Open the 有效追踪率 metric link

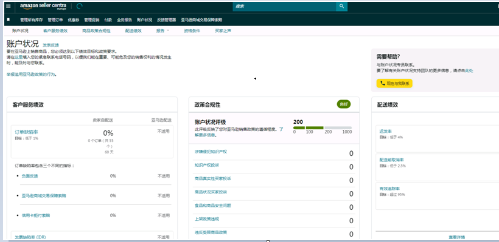click(x=389, y=189)
